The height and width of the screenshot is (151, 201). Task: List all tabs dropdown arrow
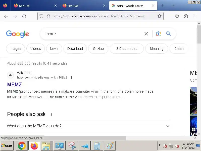coord(173,6)
